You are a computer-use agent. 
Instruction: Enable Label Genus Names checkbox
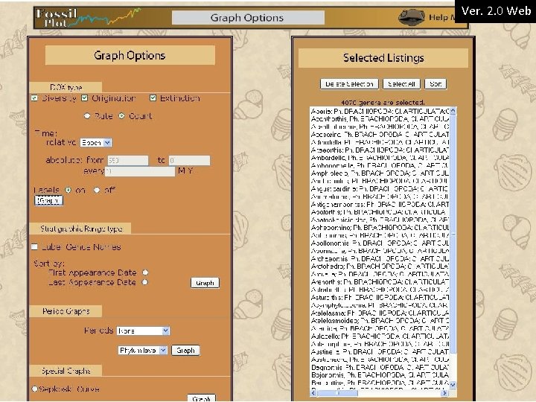coord(34,247)
